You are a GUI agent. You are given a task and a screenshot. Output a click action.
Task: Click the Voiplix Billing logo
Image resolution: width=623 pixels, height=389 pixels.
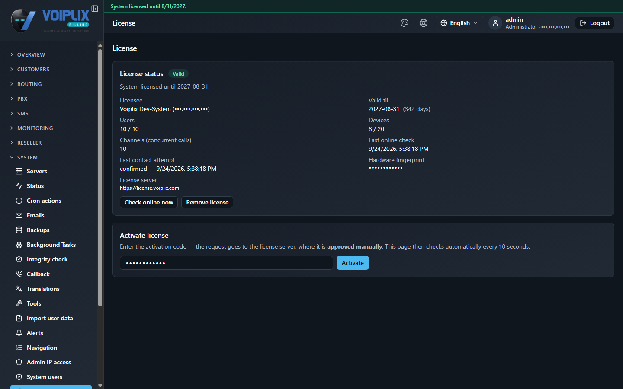[x=50, y=20]
